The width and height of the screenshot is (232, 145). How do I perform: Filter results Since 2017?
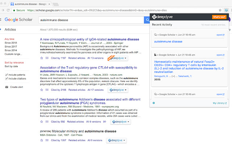pos(11,47)
